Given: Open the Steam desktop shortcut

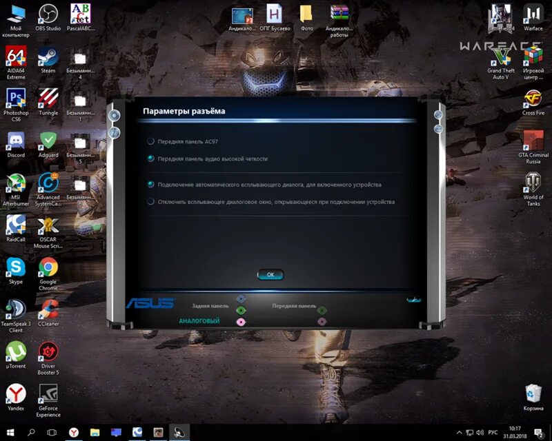Looking at the screenshot, I should coord(48,60).
